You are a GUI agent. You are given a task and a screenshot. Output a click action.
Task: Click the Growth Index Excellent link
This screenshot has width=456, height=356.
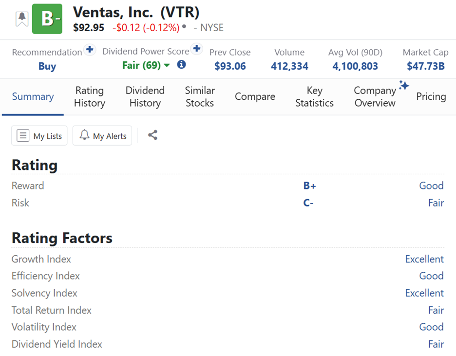point(424,259)
